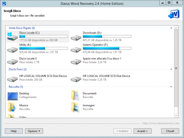Click the 'Peso totale: 3,26 TB' text
Screen dimensions: 184x138
click(94, 62)
